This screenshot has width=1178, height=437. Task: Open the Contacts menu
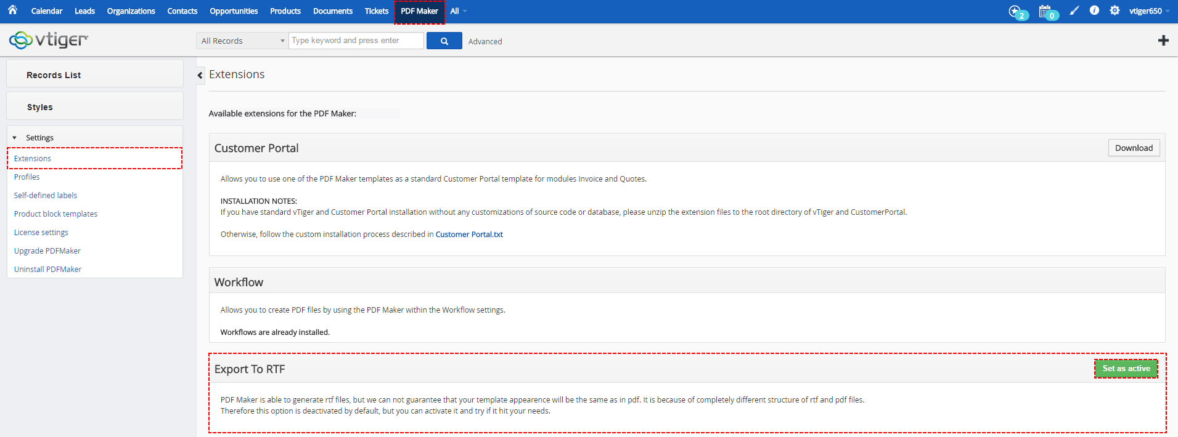click(182, 11)
